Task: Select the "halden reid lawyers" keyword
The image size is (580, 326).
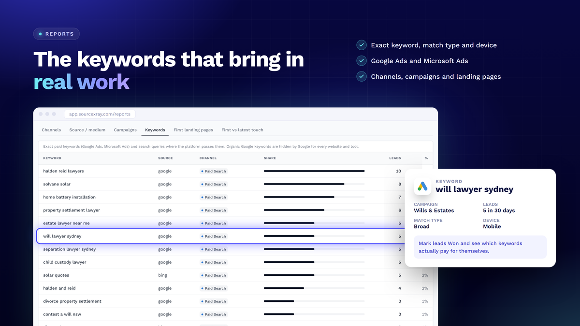Action: (63, 171)
